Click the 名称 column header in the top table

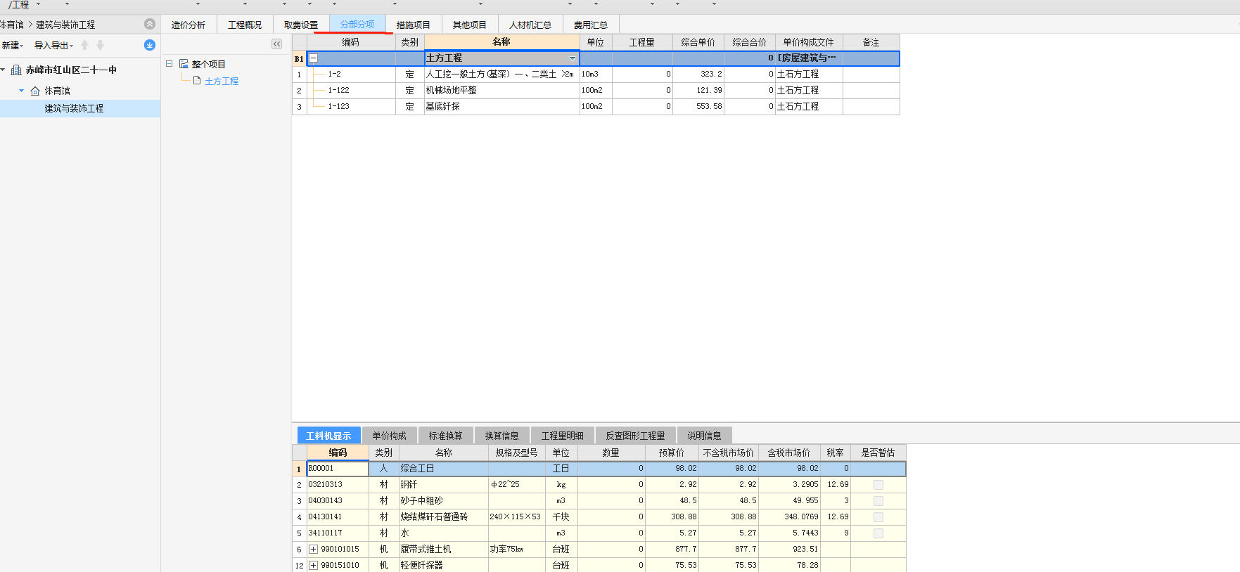501,42
